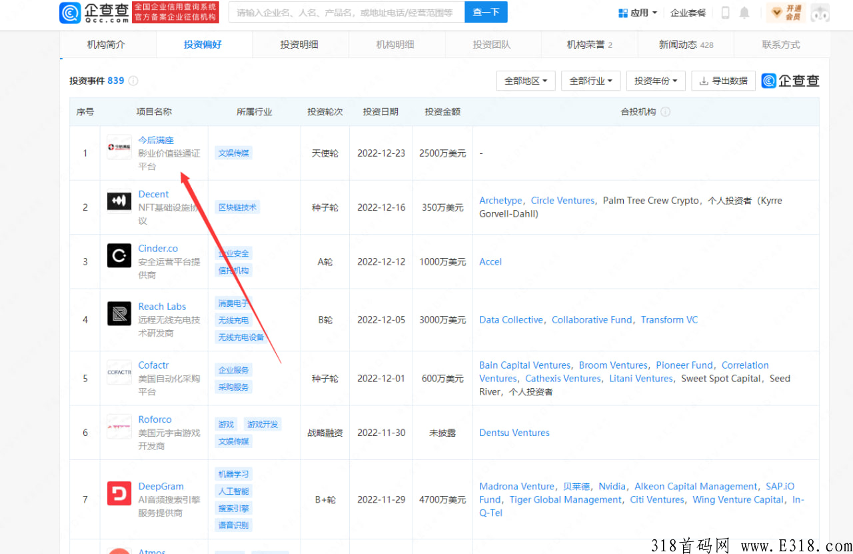Click the Decent project logo
853x554 pixels.
tap(119, 201)
